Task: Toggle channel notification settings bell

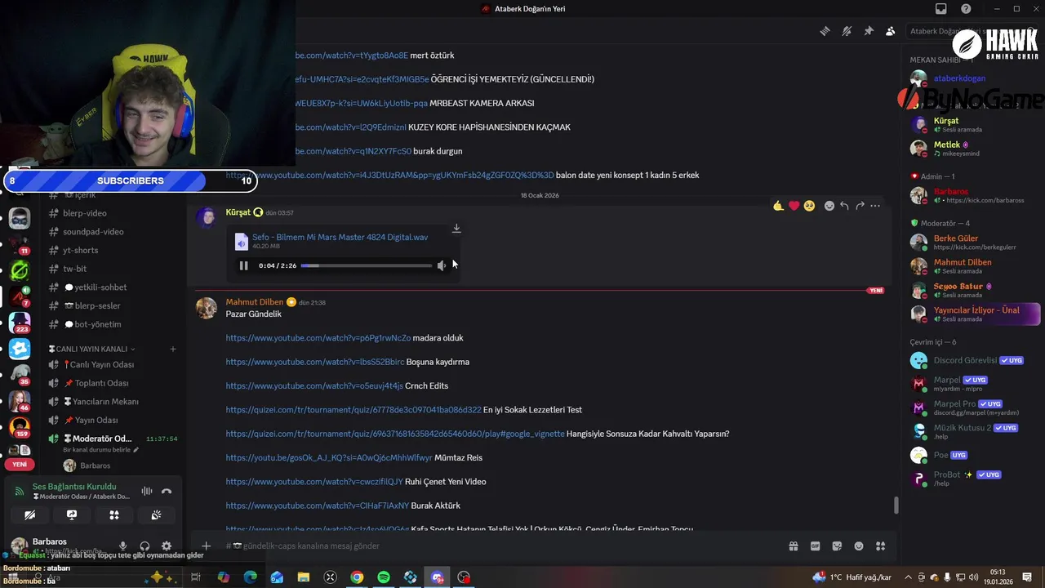Action: (x=847, y=31)
